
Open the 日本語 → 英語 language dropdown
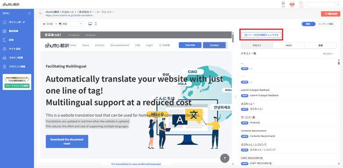(x=62, y=24)
